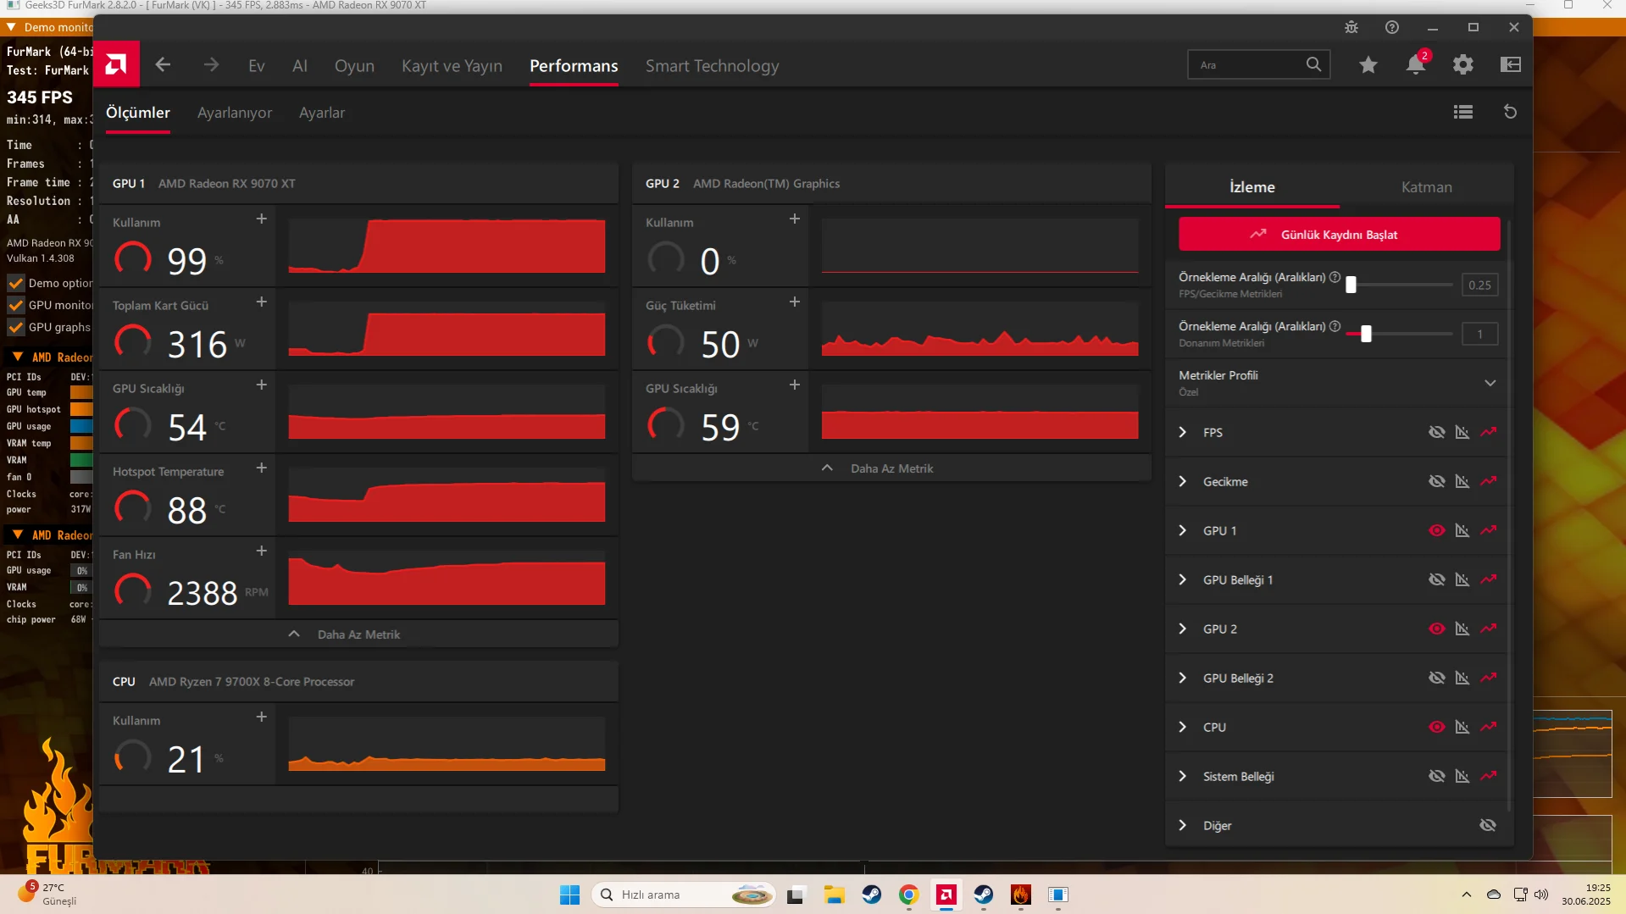Expand the GPU 1 metrics group
This screenshot has width=1626, height=914.
point(1183,530)
